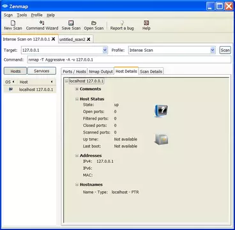Switch to the Services list button
Viewport: 235px width, 230px height.
coord(42,71)
